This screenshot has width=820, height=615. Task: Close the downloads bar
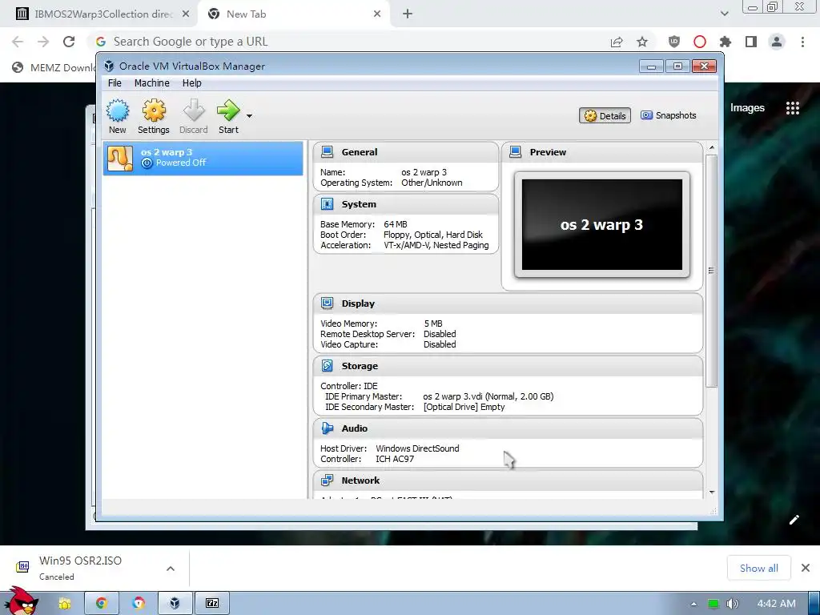[x=806, y=568]
